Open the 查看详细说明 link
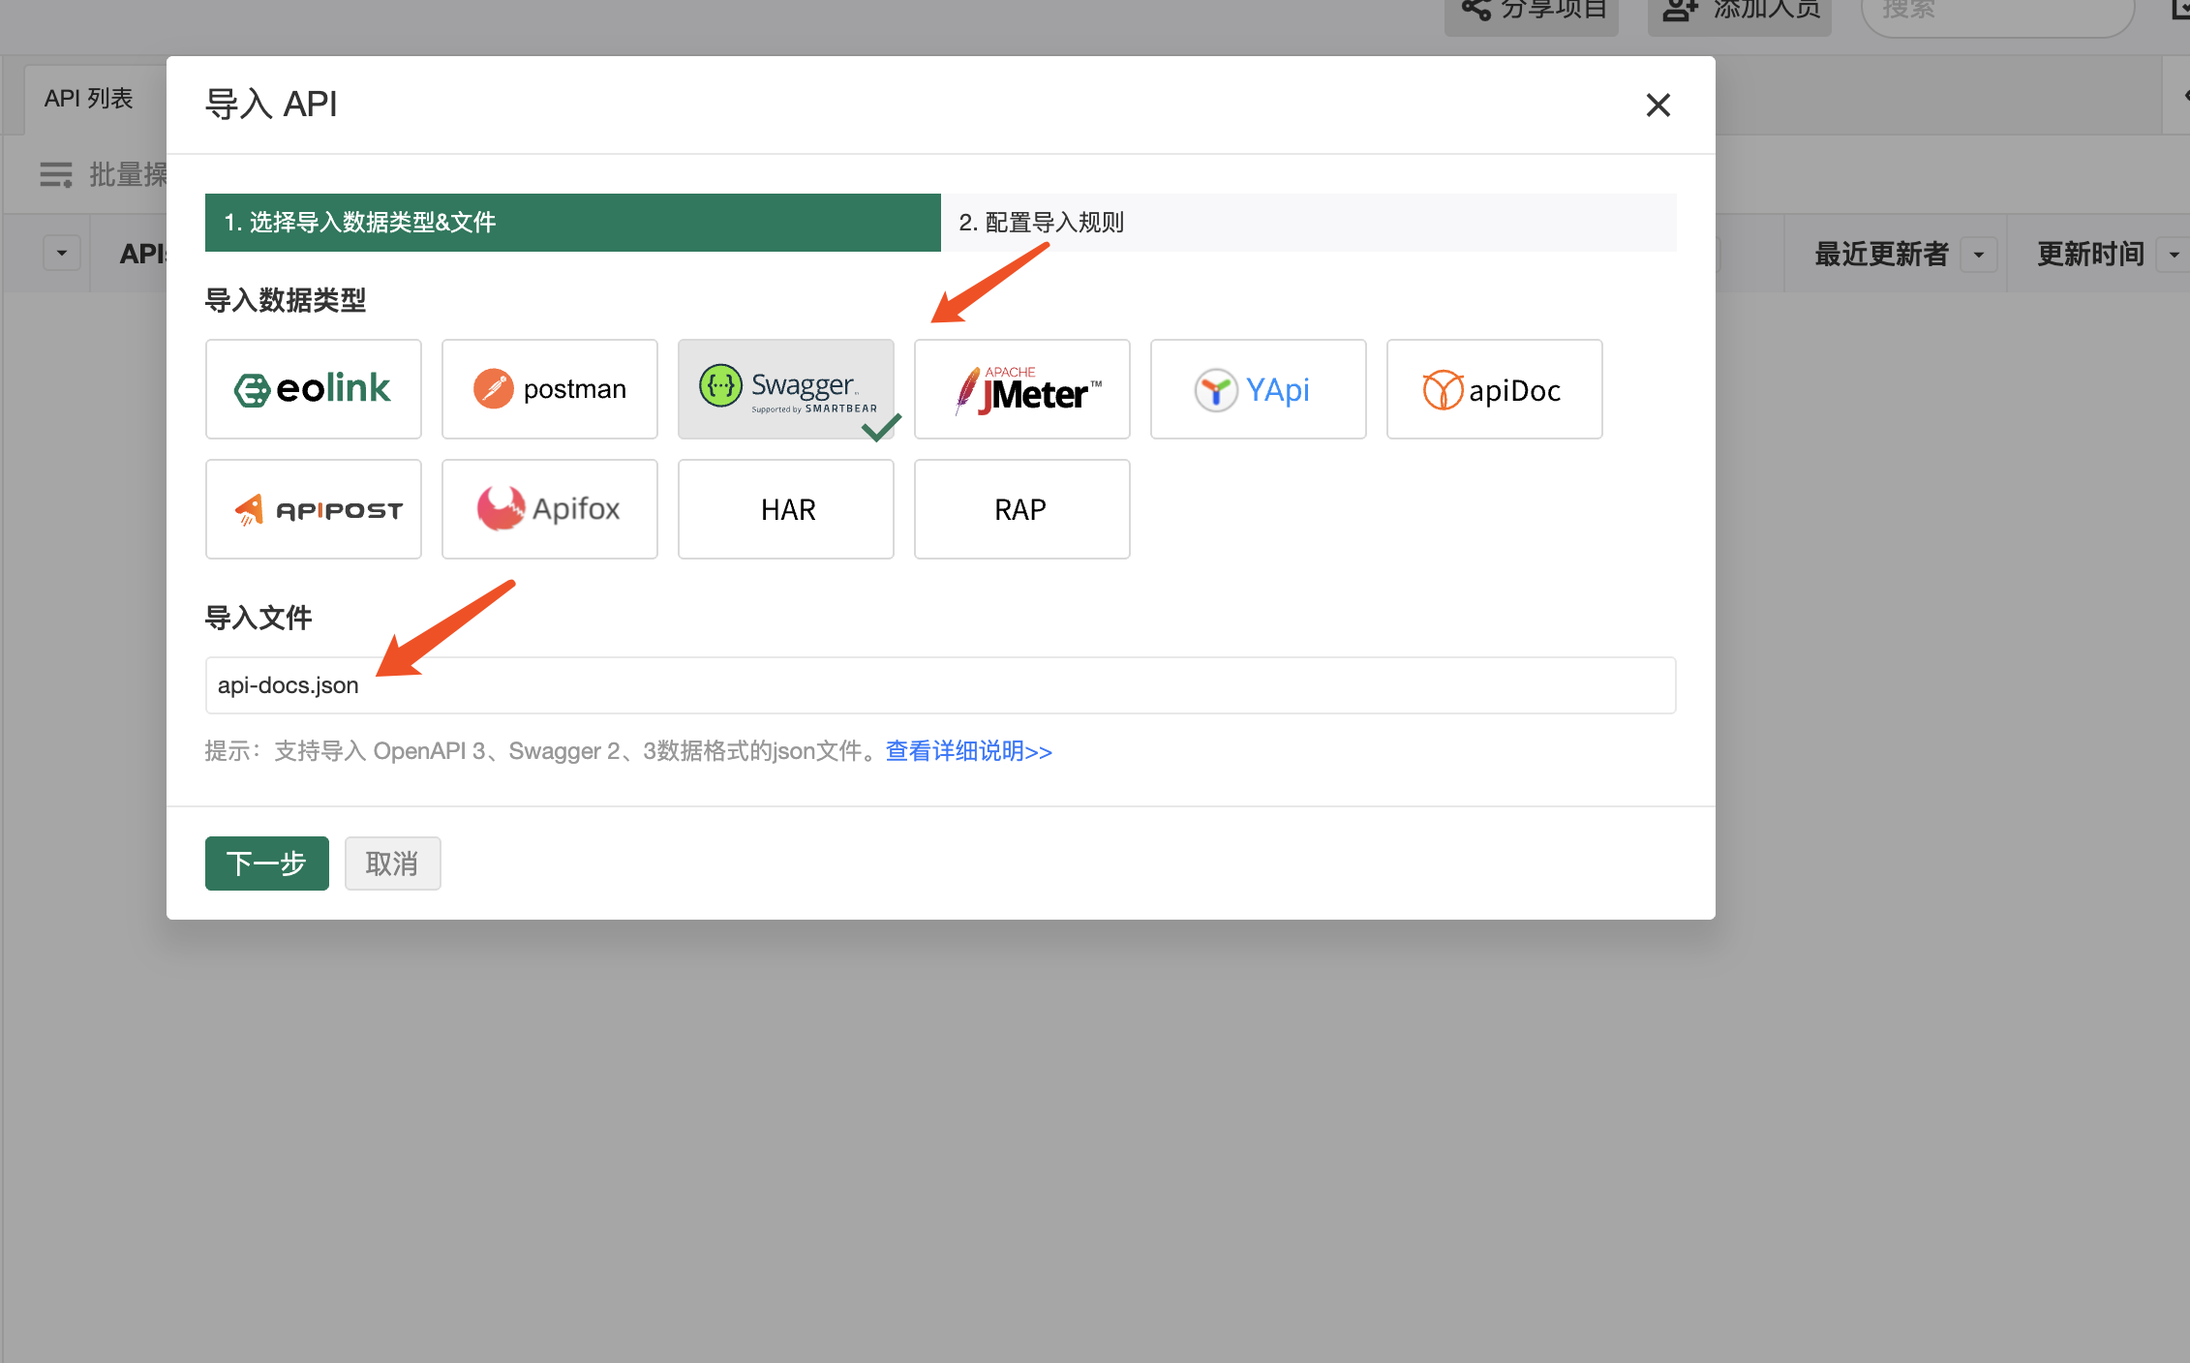Image resolution: width=2190 pixels, height=1363 pixels. coord(968,751)
